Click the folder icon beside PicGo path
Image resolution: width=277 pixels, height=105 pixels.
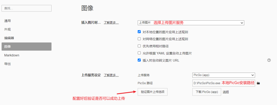point(258,83)
